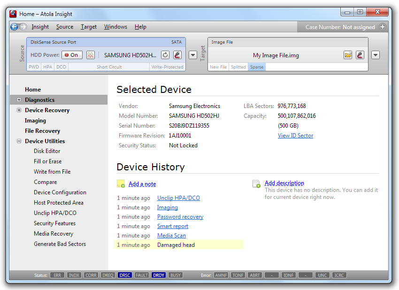This screenshot has height=290, width=399.
Task: Open the Insight menu
Action: point(40,27)
